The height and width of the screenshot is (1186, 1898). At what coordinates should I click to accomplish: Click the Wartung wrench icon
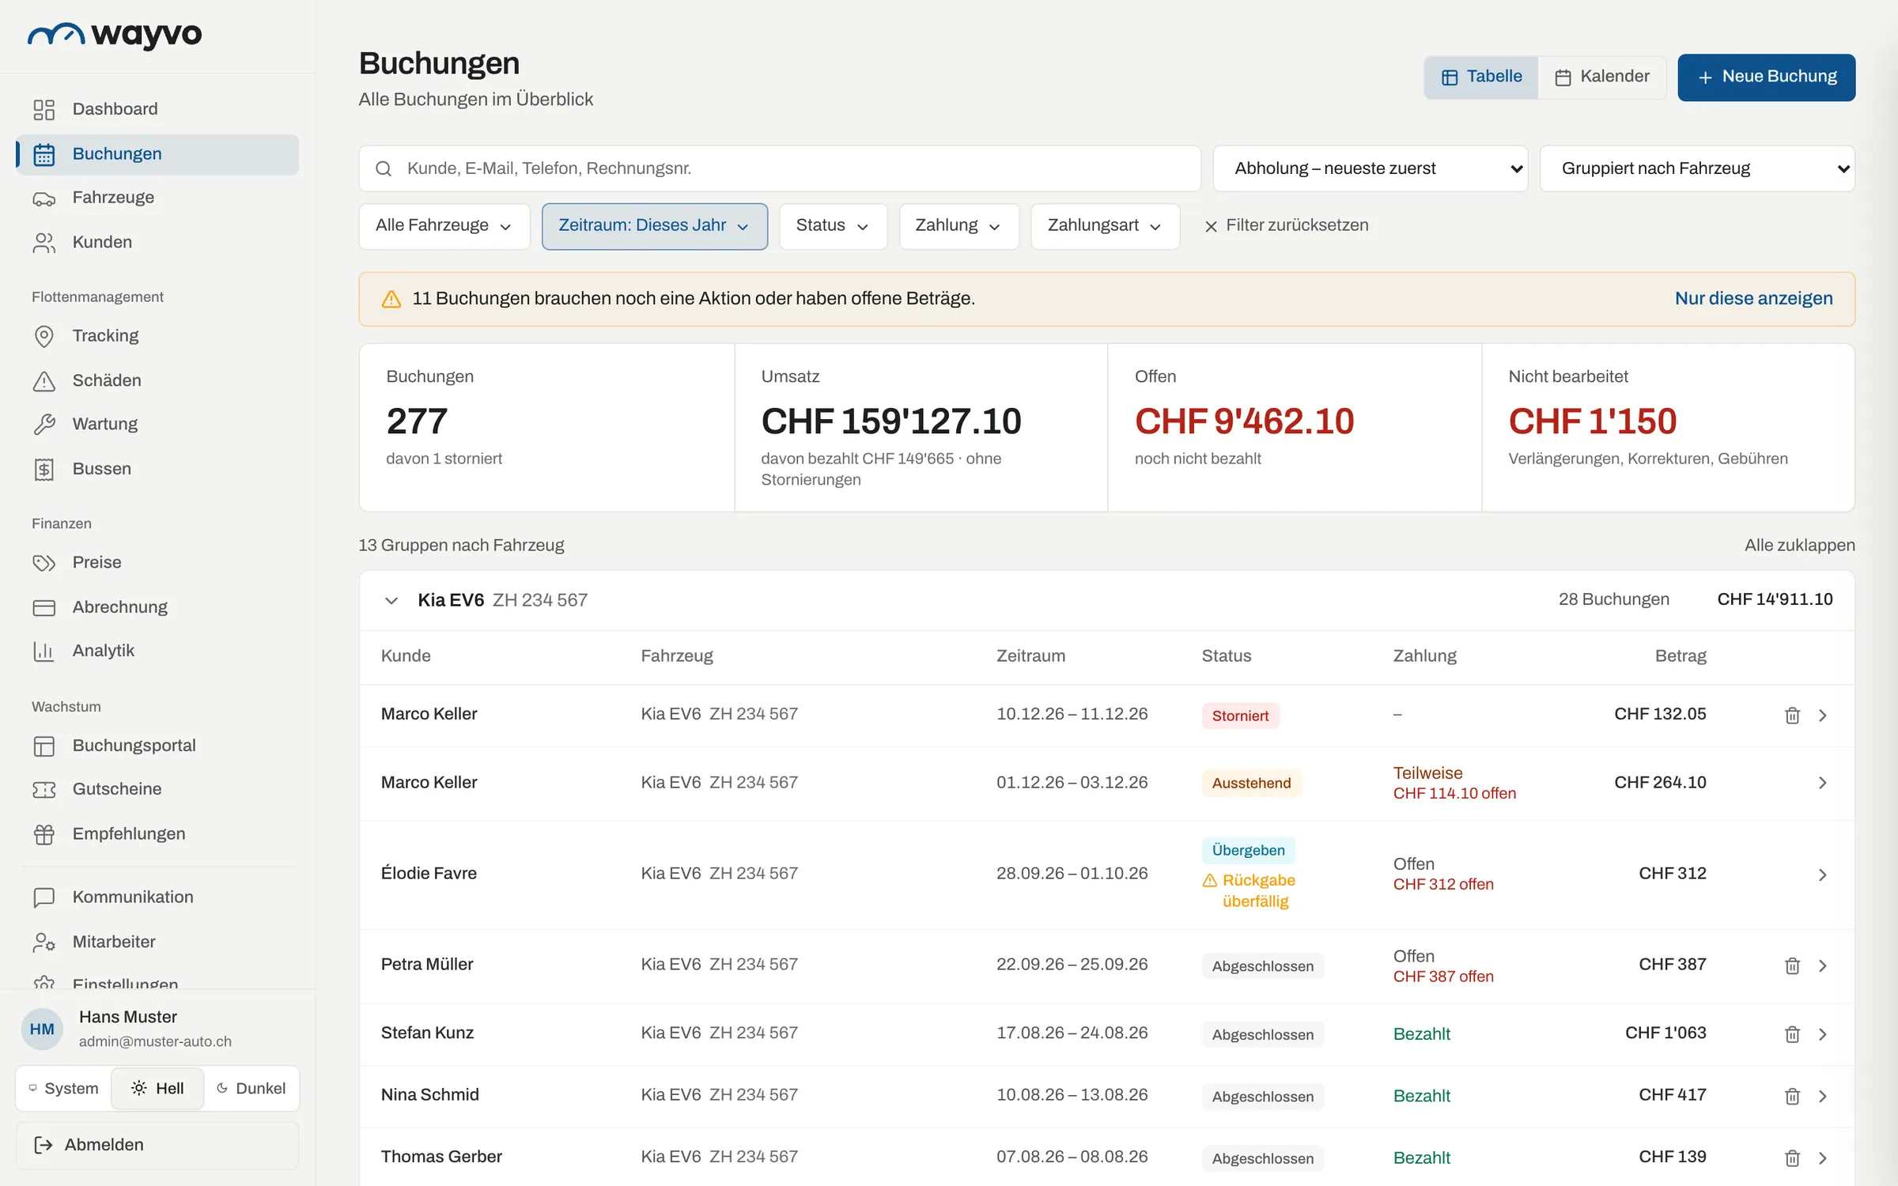click(43, 425)
